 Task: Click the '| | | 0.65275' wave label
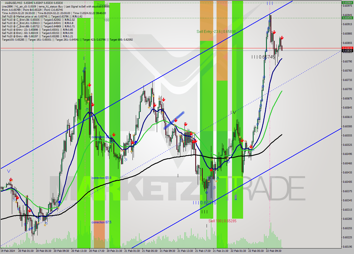pos(204,203)
